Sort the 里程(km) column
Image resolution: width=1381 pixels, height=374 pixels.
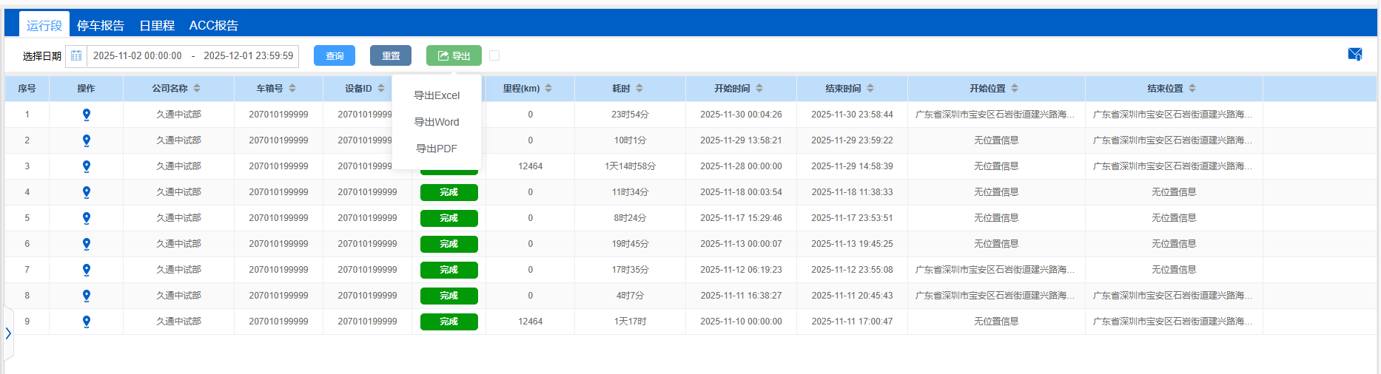point(548,89)
